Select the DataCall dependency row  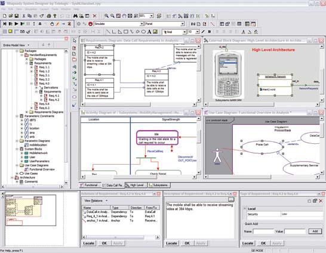tap(121, 212)
